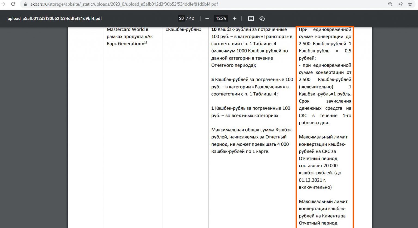Click the text 'Кэшбэк -рубль=1 рубль.'
The width and height of the screenshot is (418, 228).
325,94
